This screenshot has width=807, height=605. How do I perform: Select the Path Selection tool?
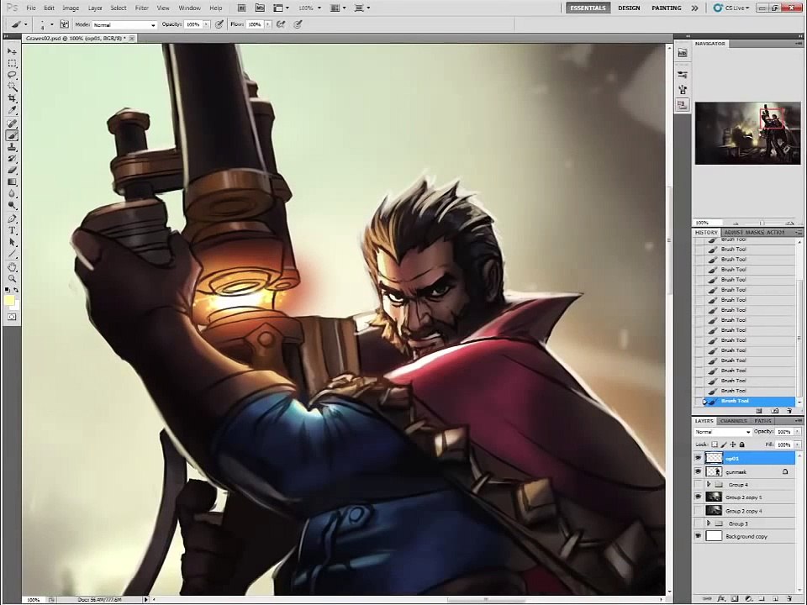point(12,242)
